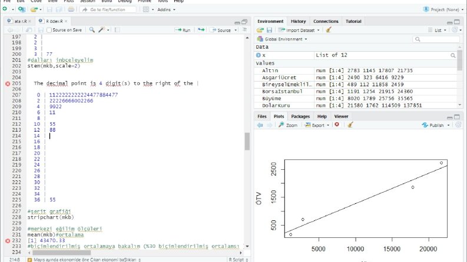Toggle the document outline icon
This screenshot has width=467, height=262.
click(244, 30)
